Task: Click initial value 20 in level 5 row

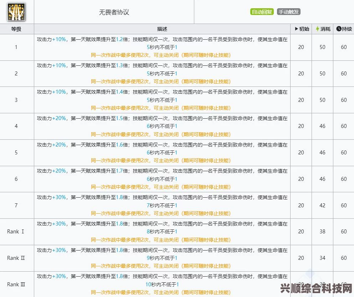Action: [301, 153]
